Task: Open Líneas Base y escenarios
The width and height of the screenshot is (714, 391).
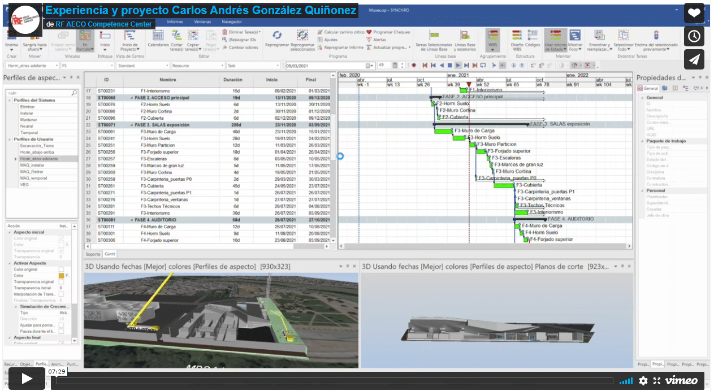Action: pos(465,40)
